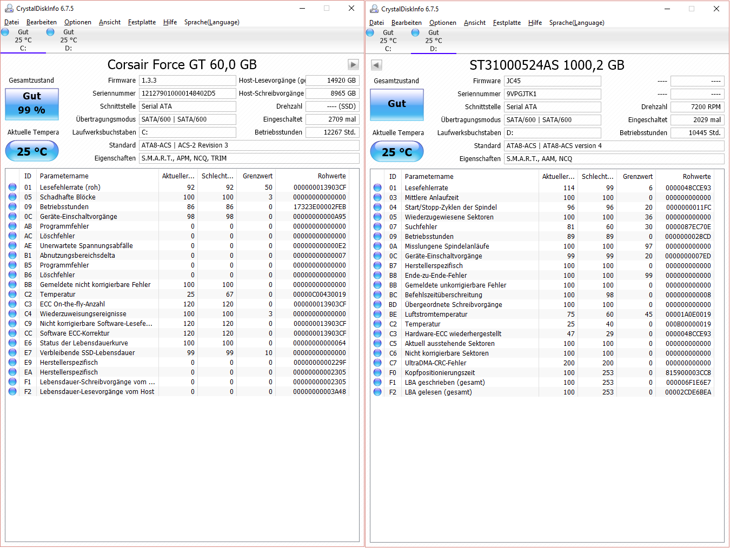
Task: Click raw value 17323E00002FEB
Action: 320,206
